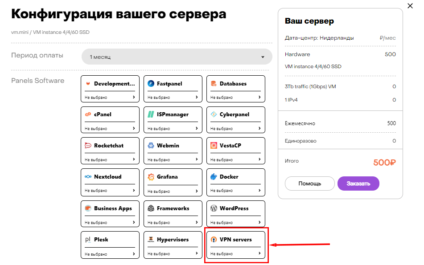424x265 pixels.
Task: Click the Fastpanel logo icon
Action: point(151,83)
